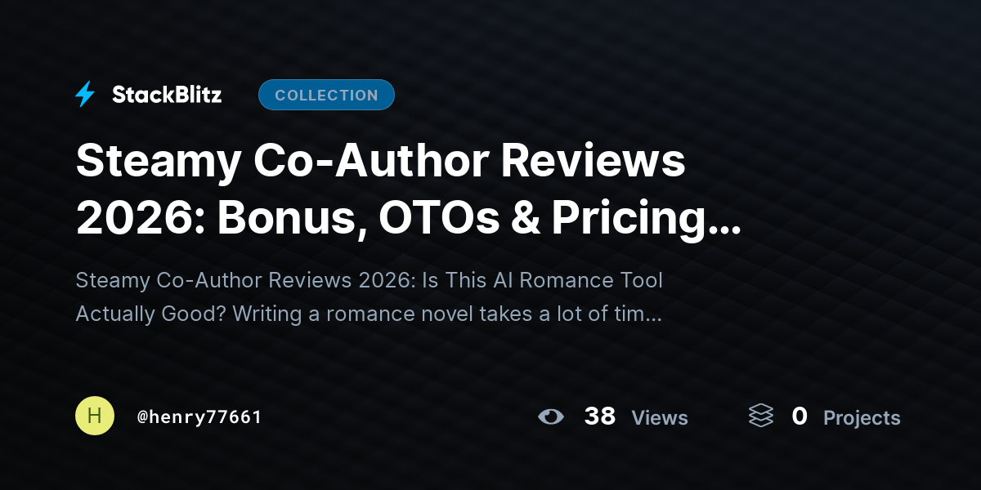Click the stacked layers Projects icon
The height and width of the screenshot is (490, 981).
pyautogui.click(x=760, y=416)
